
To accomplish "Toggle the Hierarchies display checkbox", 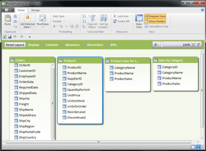I will pyautogui.click(x=85, y=45).
